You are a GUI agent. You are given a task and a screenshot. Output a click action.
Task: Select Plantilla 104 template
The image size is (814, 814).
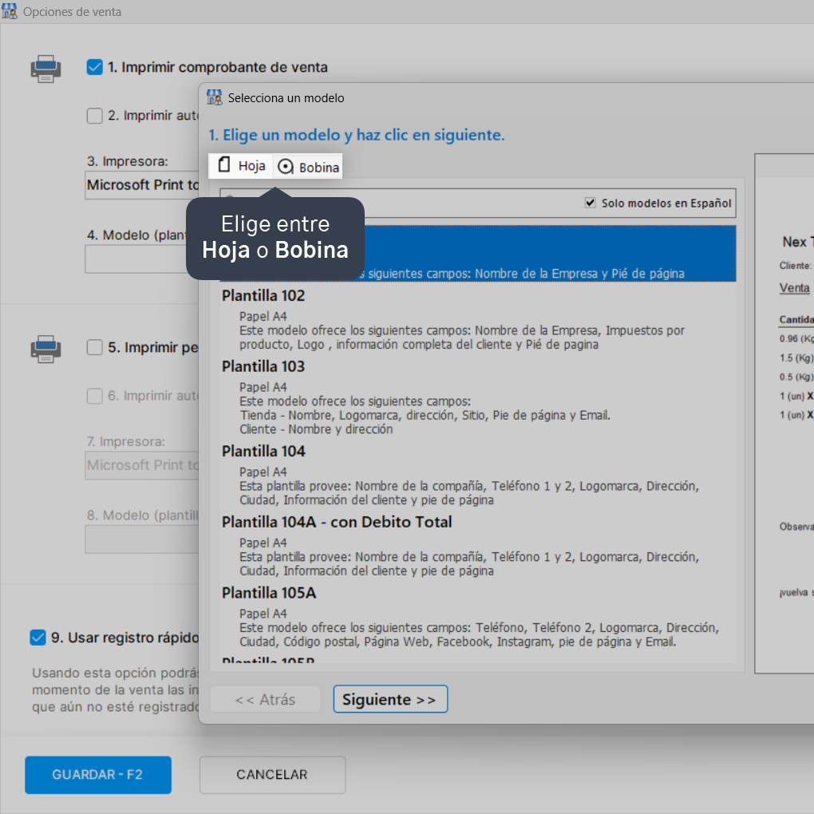tap(477, 475)
